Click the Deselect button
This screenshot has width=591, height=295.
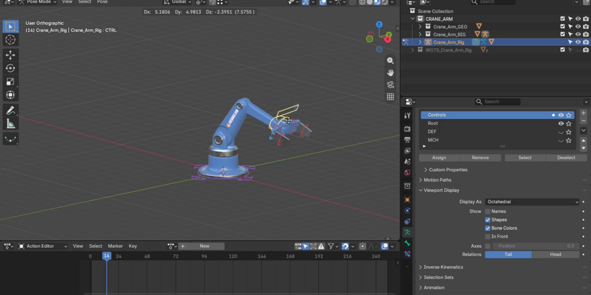(x=566, y=158)
